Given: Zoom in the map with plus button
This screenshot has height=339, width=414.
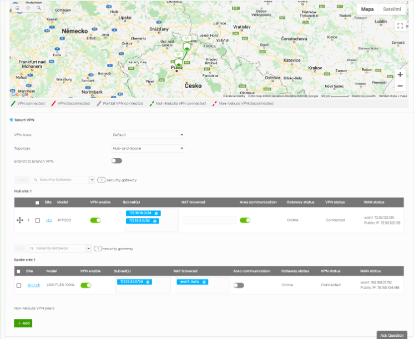Looking at the screenshot, I should [400, 74].
